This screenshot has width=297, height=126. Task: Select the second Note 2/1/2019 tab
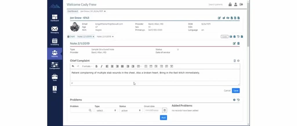[104, 37]
